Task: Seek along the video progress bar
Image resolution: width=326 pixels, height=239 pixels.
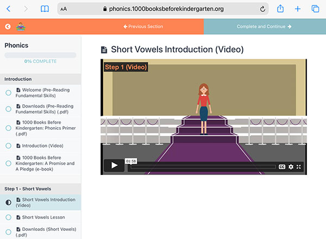Action: (x=203, y=167)
